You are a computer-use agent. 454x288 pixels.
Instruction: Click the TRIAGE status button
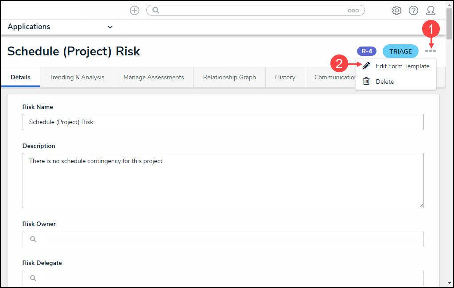pyautogui.click(x=400, y=51)
